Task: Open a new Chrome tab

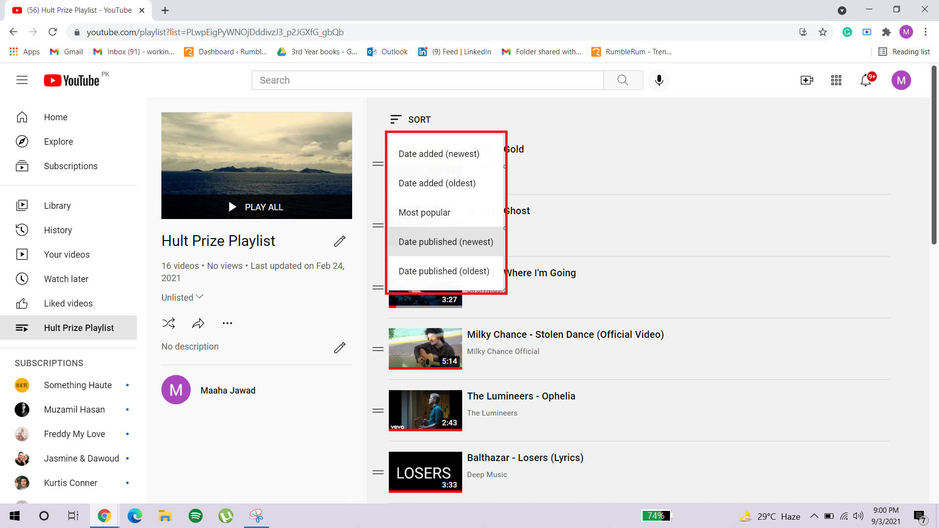Action: pos(165,10)
